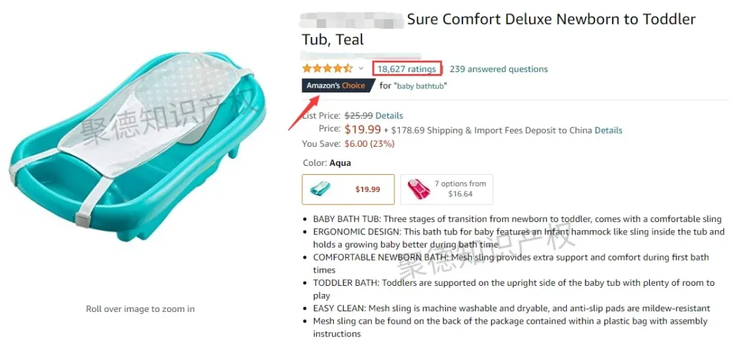
Task: Click the red $19.99 price
Action: [x=363, y=129]
